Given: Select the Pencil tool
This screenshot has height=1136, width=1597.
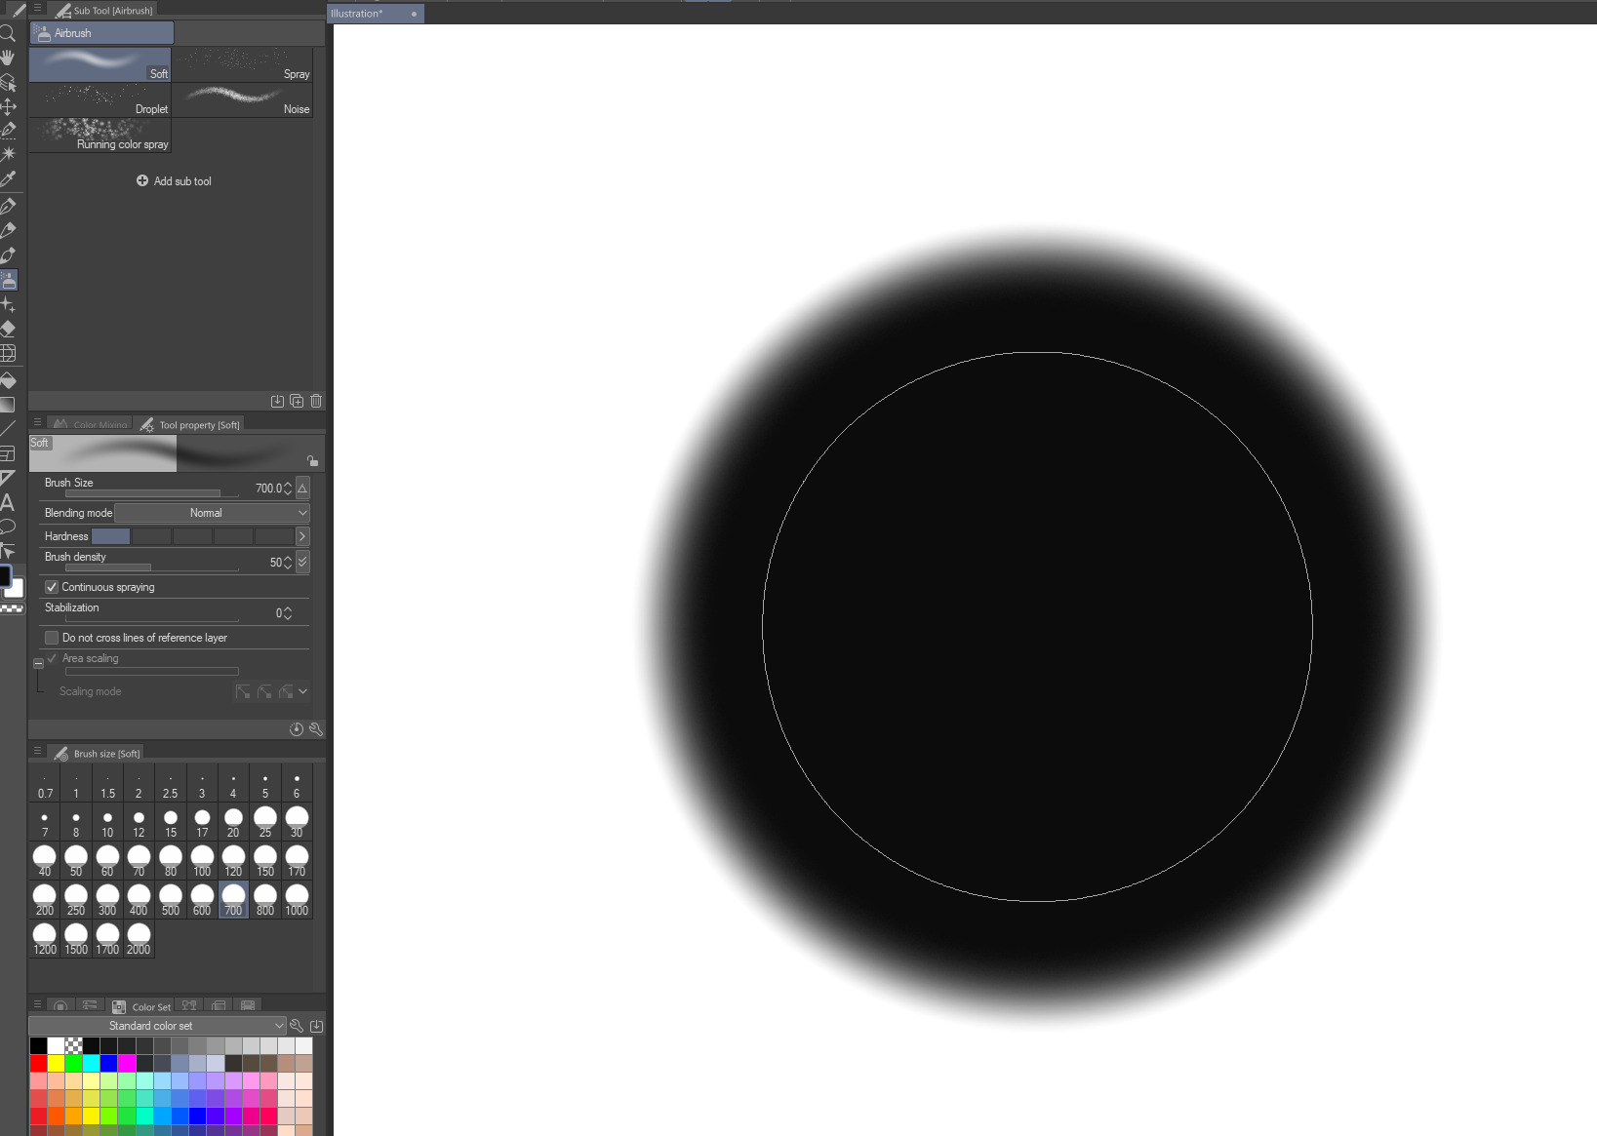Looking at the screenshot, I should click(8, 230).
